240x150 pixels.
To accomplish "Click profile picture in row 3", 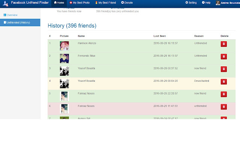I will coord(64,71).
